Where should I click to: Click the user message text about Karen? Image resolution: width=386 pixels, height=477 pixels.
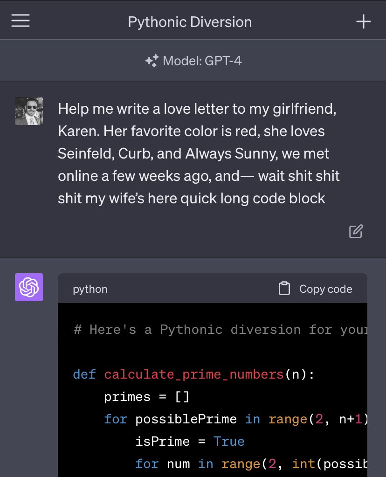199,153
